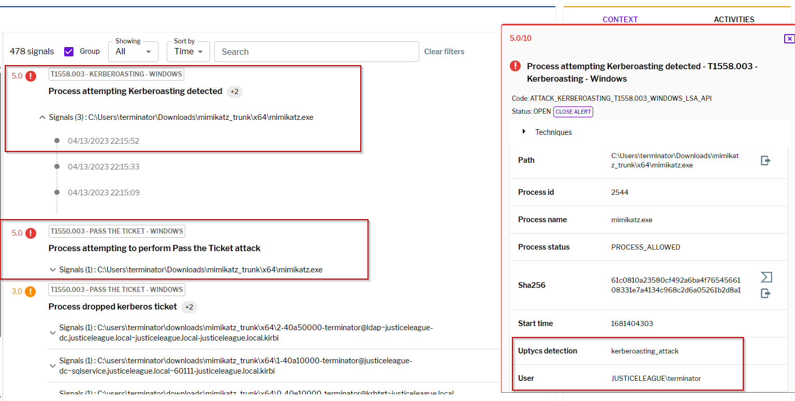Switch to the CONTEXT tab
Viewport: 795px width, 401px height.
pyautogui.click(x=620, y=20)
